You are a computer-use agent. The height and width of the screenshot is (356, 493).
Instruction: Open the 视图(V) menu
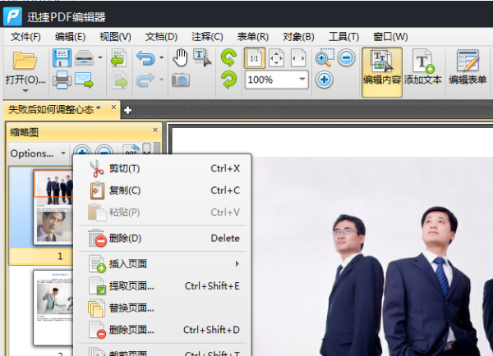(x=115, y=37)
